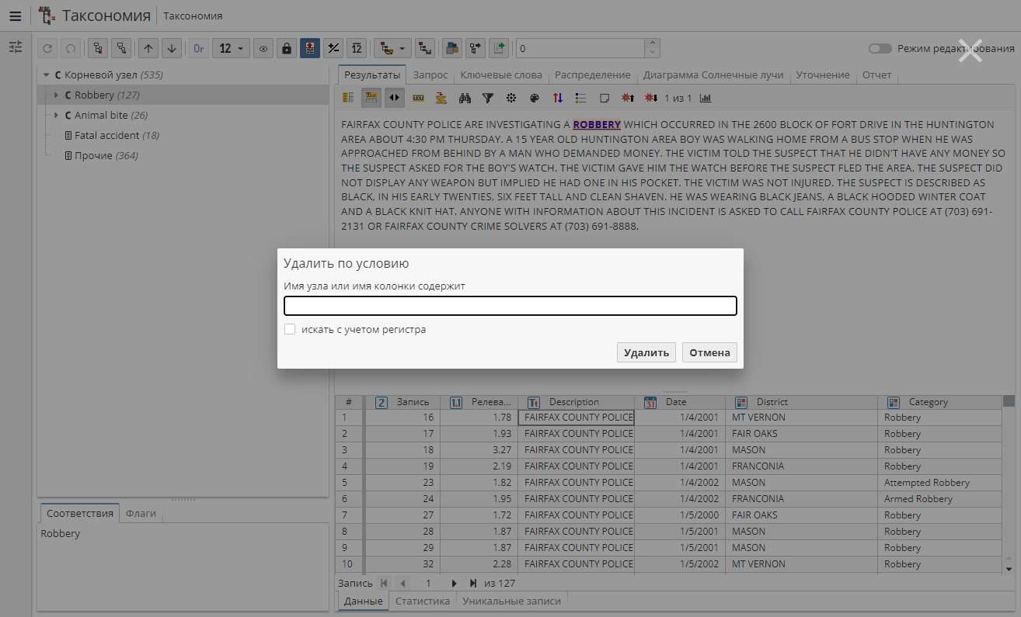The image size is (1021, 617).
Task: Open 'Диаграмма Солнечные лучи' tab
Action: click(713, 75)
